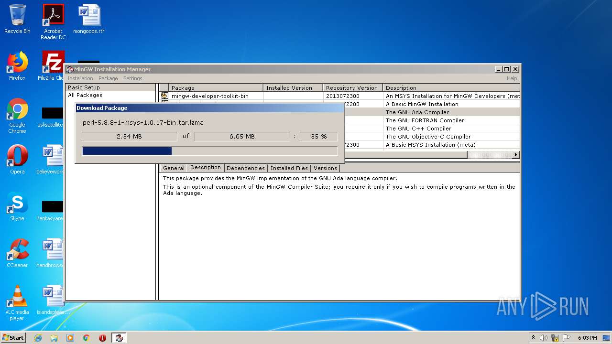The image size is (612, 344).
Task: Switch to the Description tab
Action: click(x=205, y=167)
